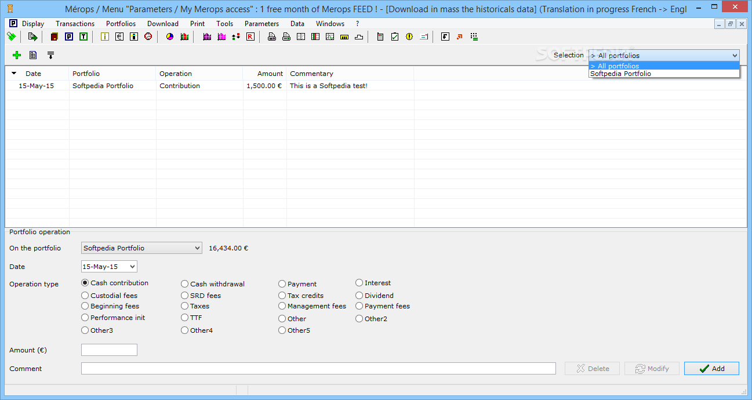This screenshot has height=400, width=752.
Task: Select the 'This is a Softpedia test!' cell
Action: pos(350,86)
